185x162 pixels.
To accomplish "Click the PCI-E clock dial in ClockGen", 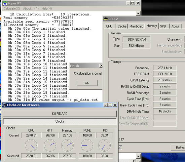I will coord(87,146).
